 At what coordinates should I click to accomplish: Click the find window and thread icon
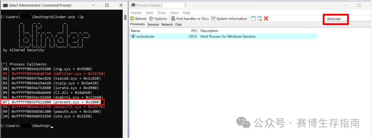point(260,19)
